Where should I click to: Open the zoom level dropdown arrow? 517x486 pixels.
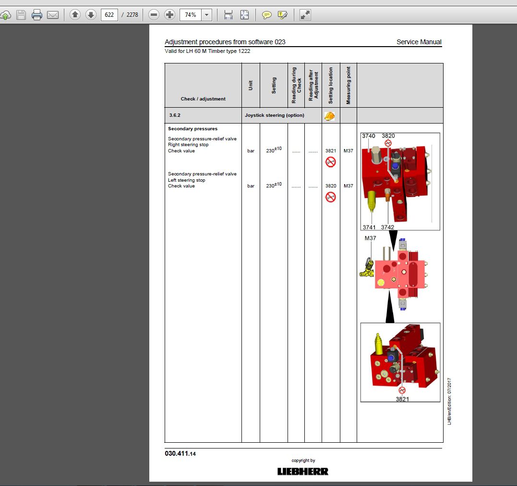pos(207,15)
